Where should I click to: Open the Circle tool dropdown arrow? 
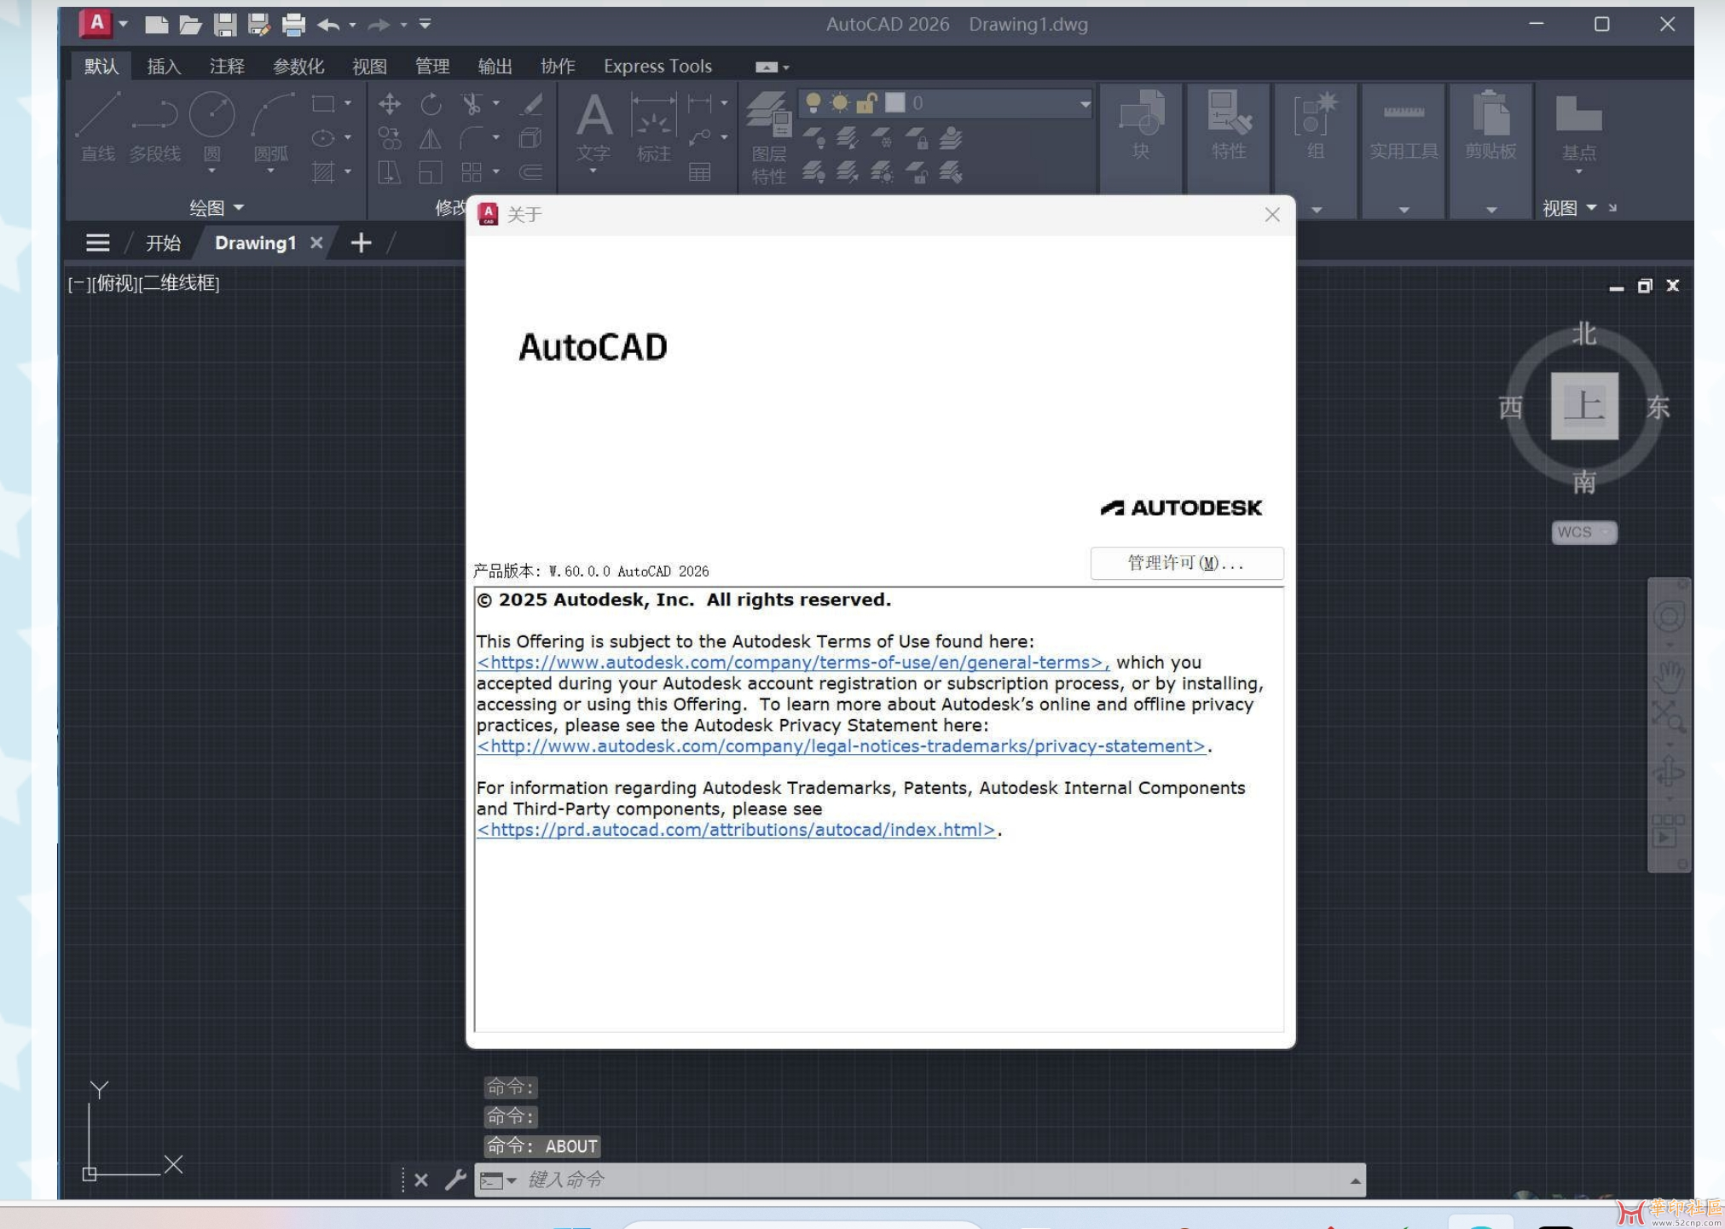(x=211, y=171)
